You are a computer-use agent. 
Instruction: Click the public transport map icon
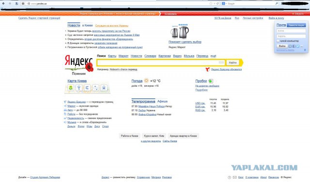tap(104, 88)
